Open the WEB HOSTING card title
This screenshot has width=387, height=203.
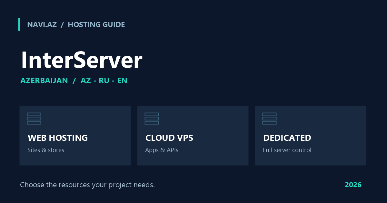tap(58, 138)
